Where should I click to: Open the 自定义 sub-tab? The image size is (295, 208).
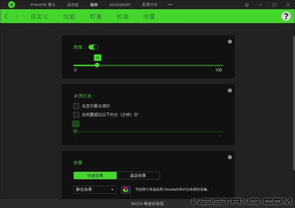coord(39,16)
